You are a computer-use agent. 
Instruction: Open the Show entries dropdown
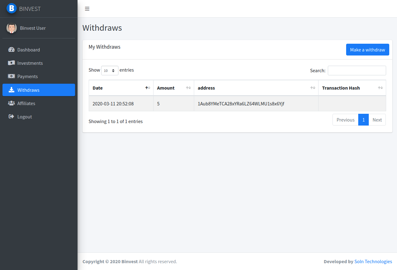(110, 71)
